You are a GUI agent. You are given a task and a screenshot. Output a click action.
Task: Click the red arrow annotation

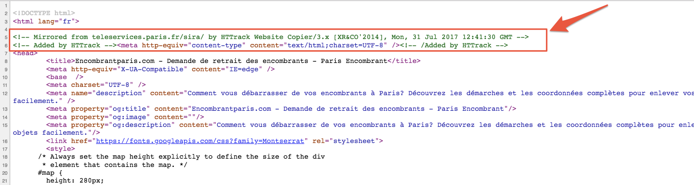click(x=579, y=18)
